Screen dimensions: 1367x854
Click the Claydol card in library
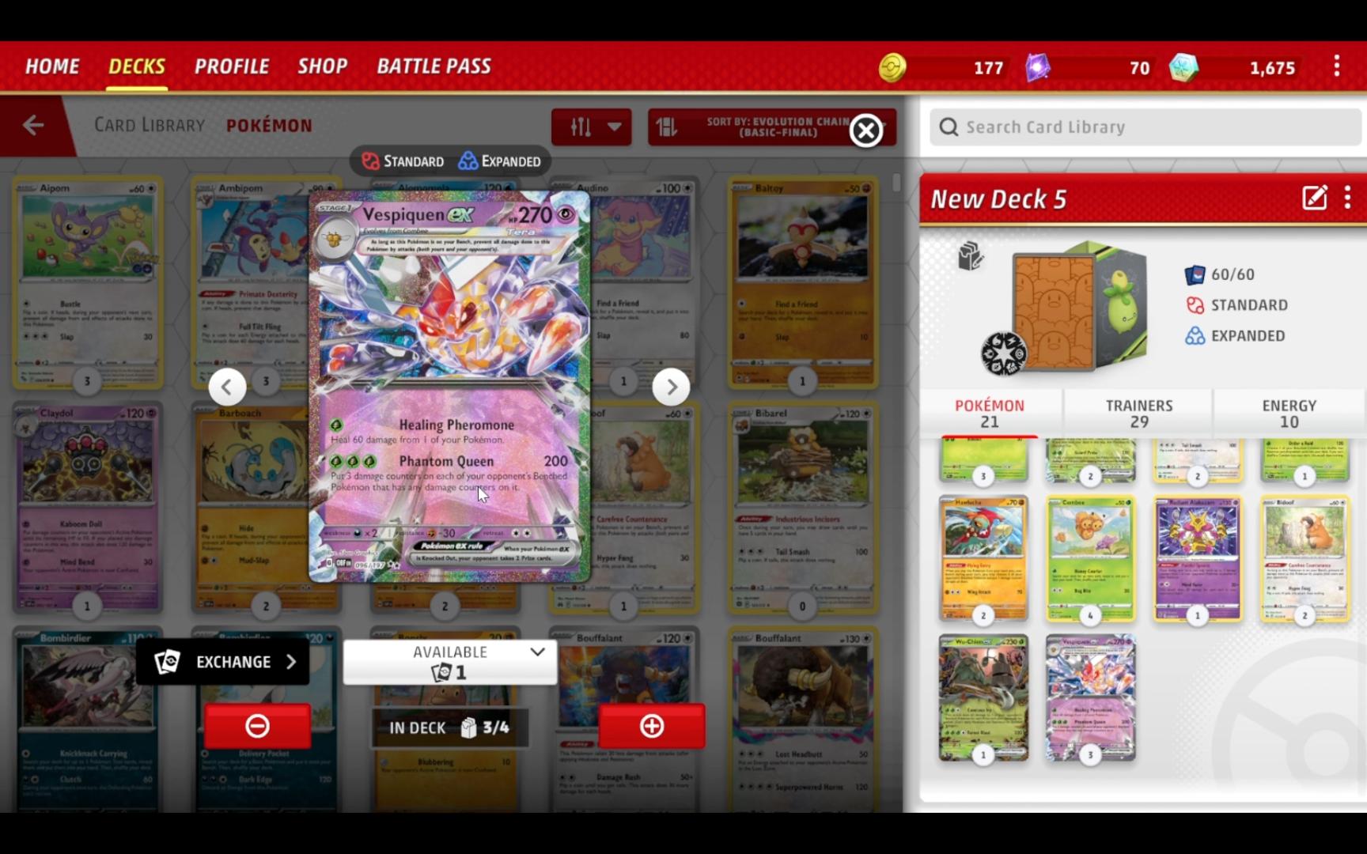(87, 508)
